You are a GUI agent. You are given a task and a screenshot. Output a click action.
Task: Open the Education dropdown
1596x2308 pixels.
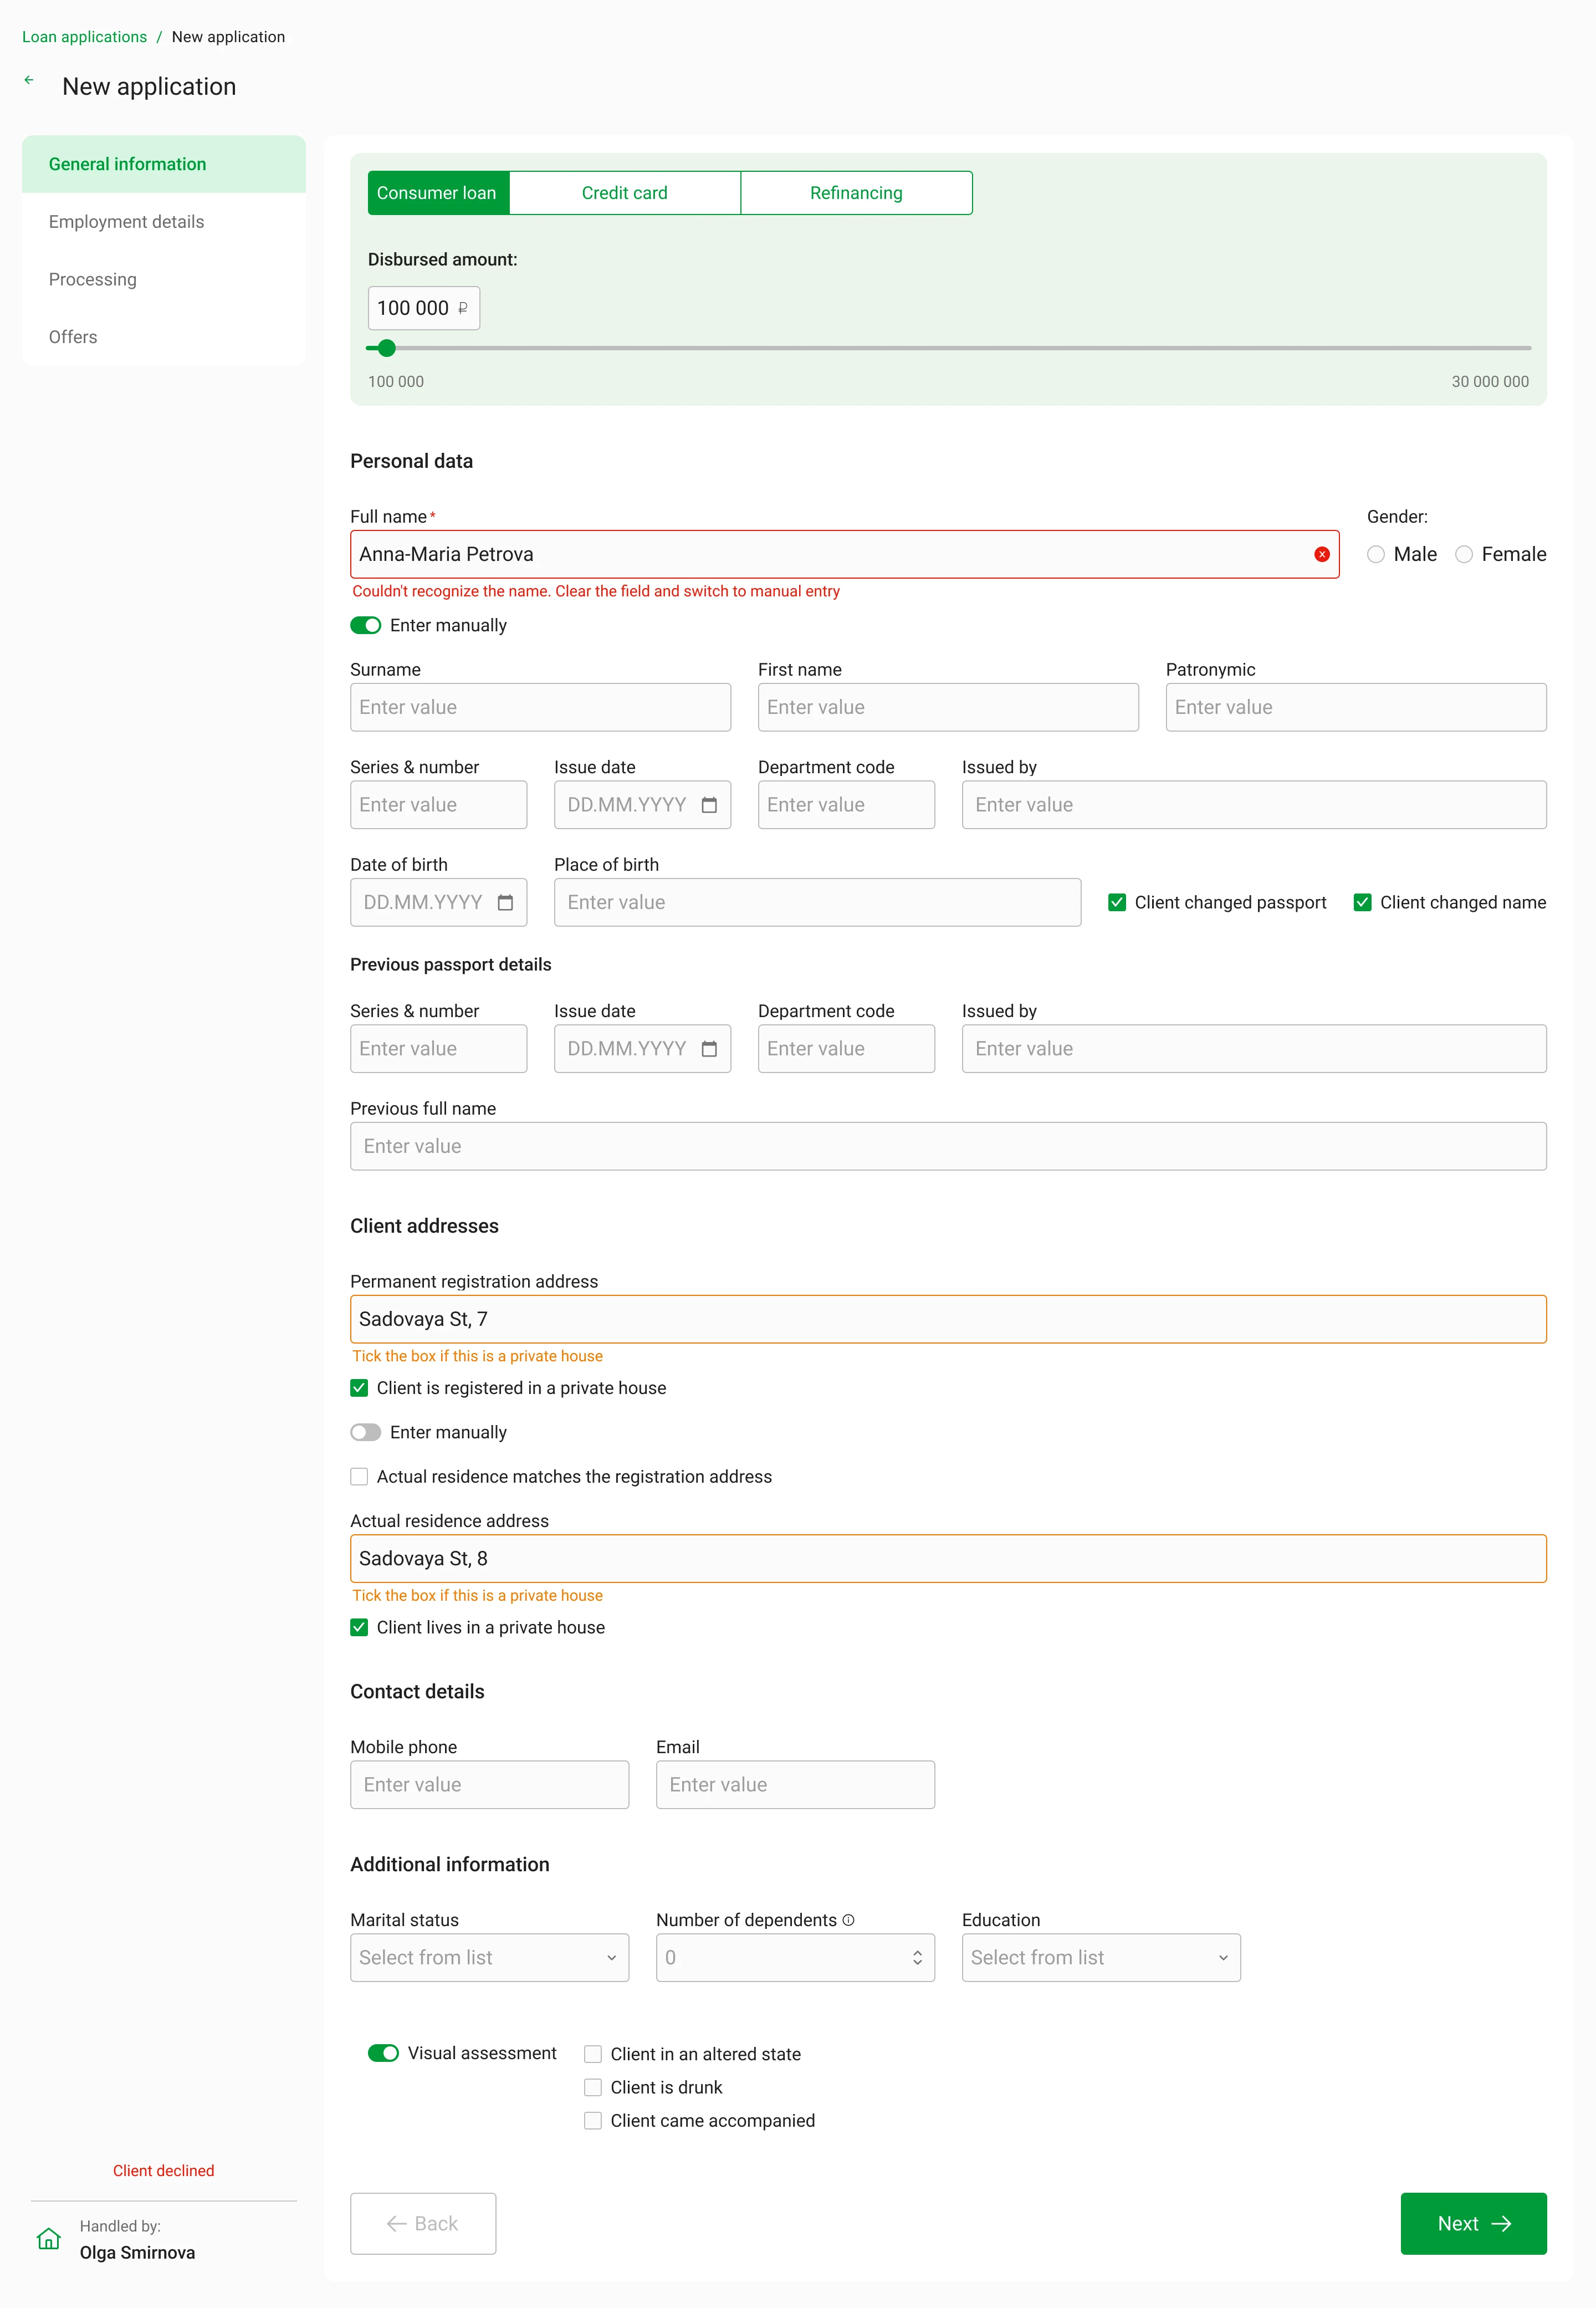tap(1101, 1958)
